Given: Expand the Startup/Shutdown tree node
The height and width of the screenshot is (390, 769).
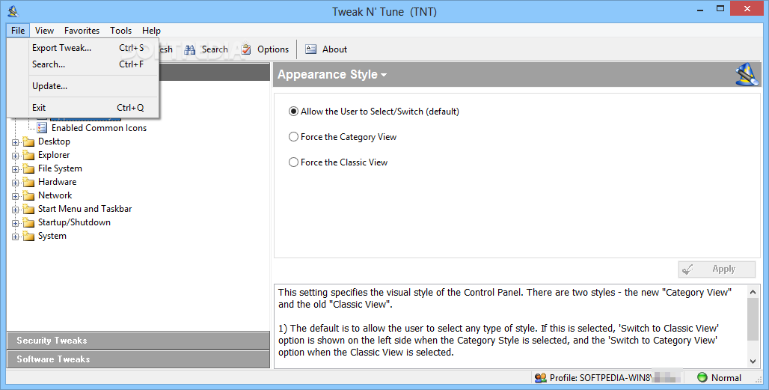Looking at the screenshot, I should point(15,224).
